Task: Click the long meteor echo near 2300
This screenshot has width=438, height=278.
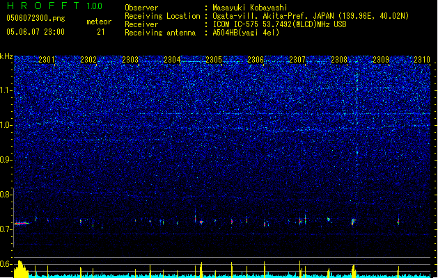Action: click(x=22, y=223)
